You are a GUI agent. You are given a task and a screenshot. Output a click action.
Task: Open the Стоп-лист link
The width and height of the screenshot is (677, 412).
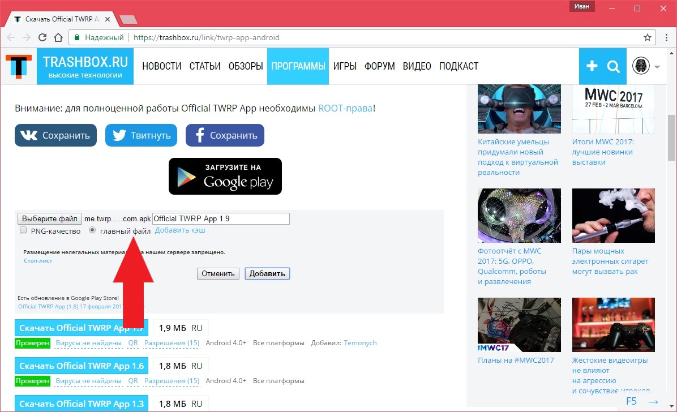[38, 261]
